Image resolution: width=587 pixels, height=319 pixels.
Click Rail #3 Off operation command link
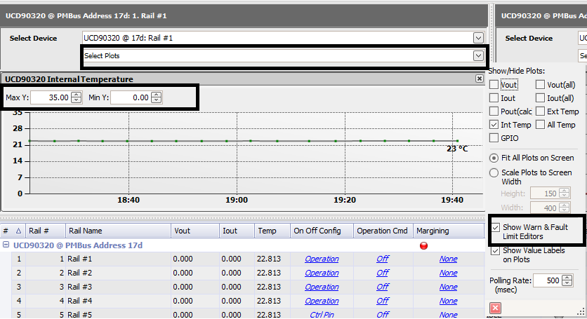coord(383,287)
